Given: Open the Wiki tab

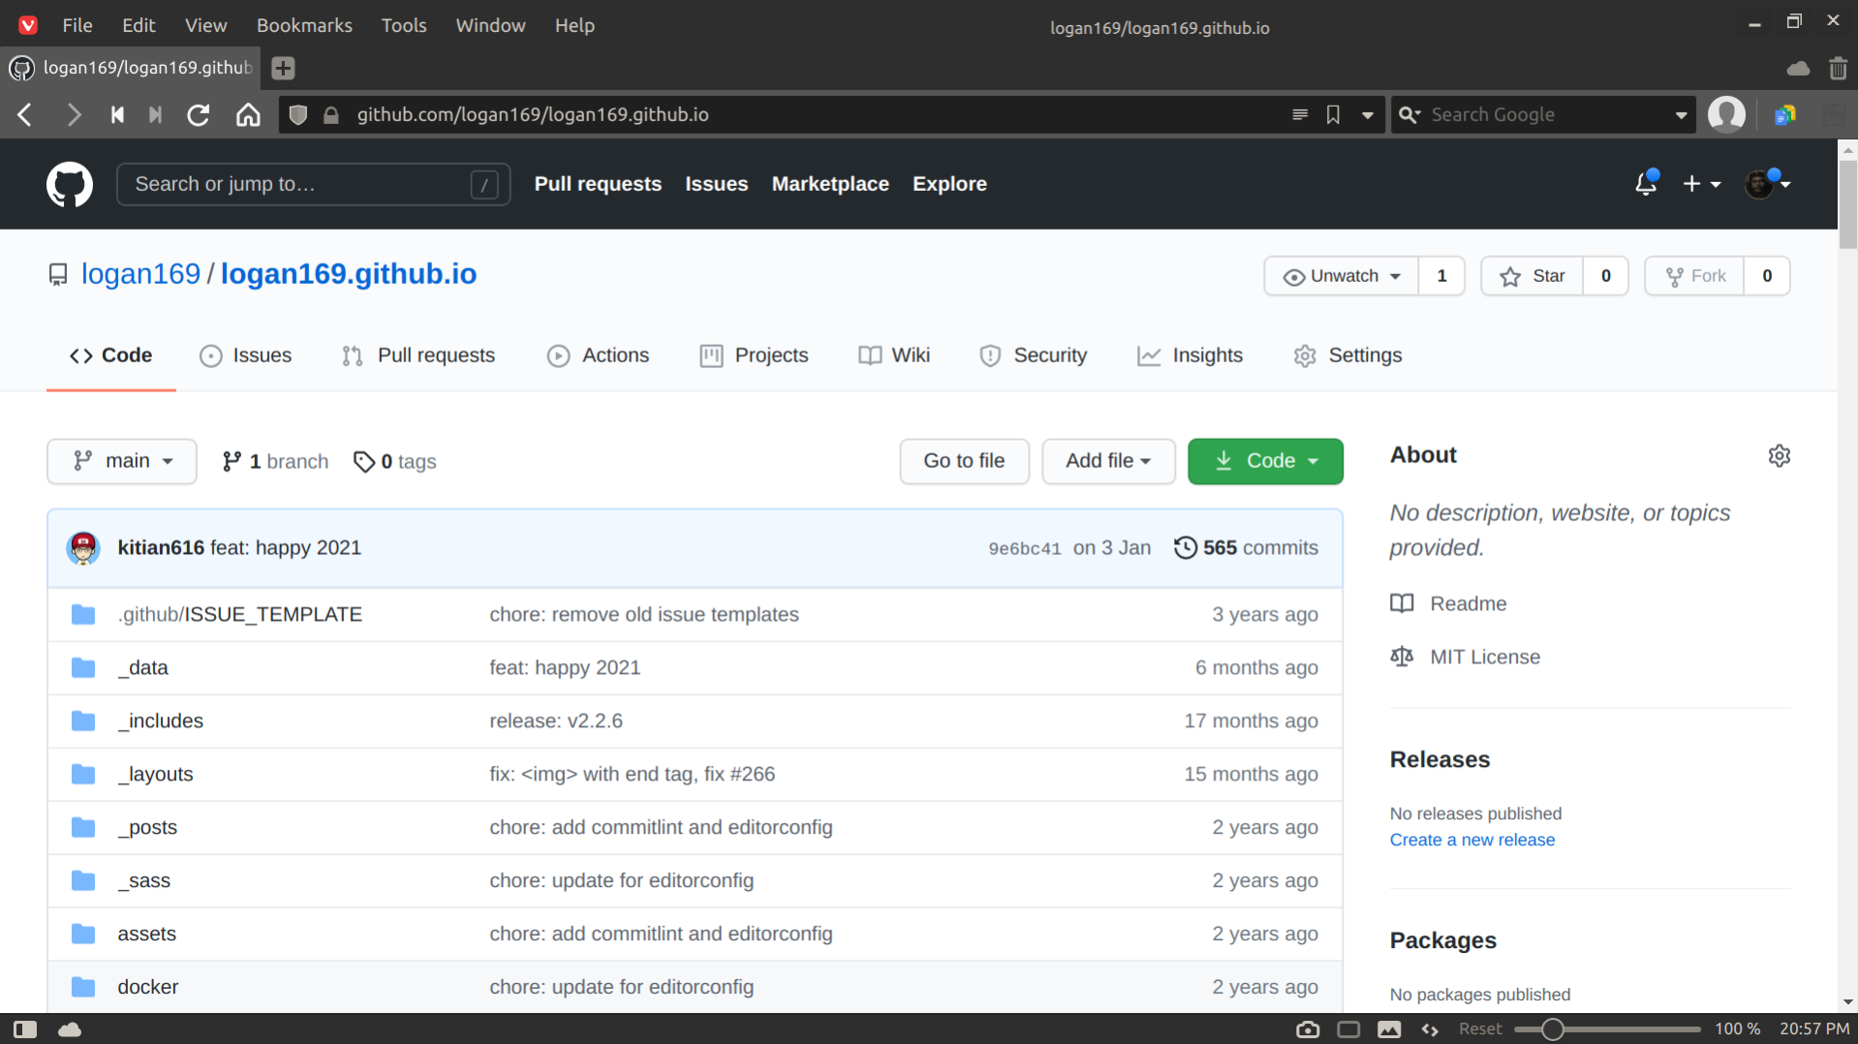Looking at the screenshot, I should click(894, 355).
